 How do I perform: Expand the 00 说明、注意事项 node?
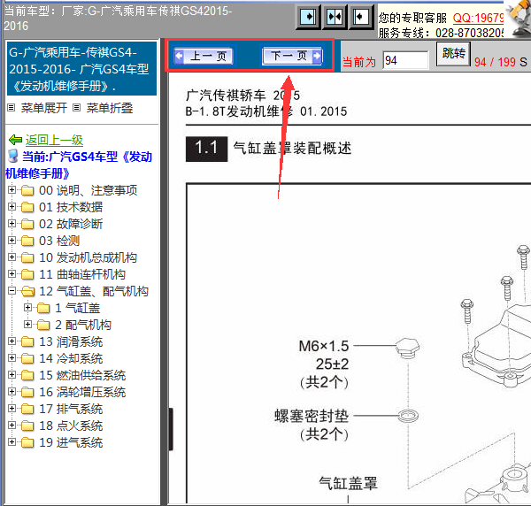pos(12,190)
